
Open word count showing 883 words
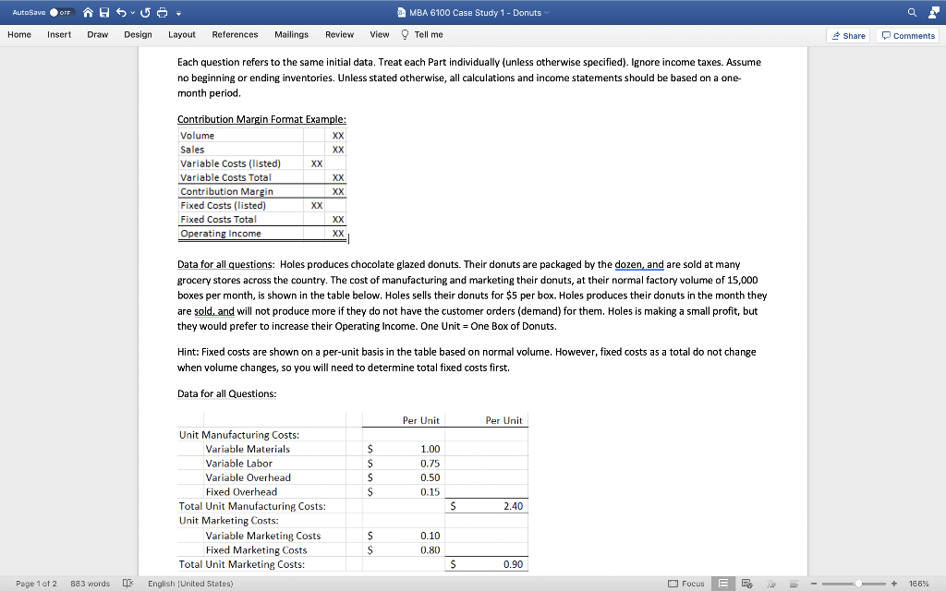pos(91,584)
